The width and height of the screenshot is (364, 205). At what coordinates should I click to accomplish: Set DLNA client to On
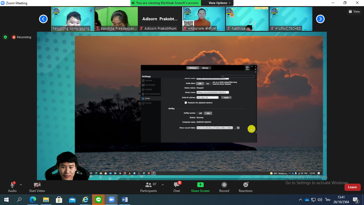coord(208,84)
